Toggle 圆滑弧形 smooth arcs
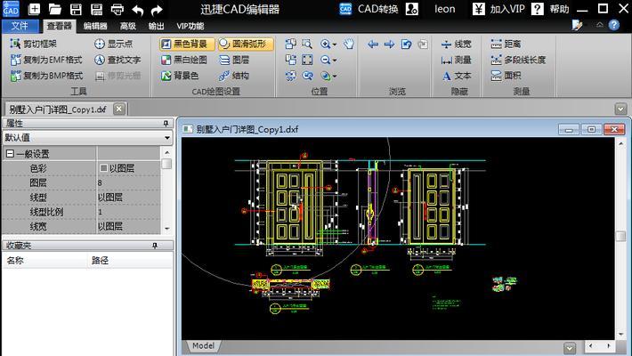 pyautogui.click(x=246, y=44)
